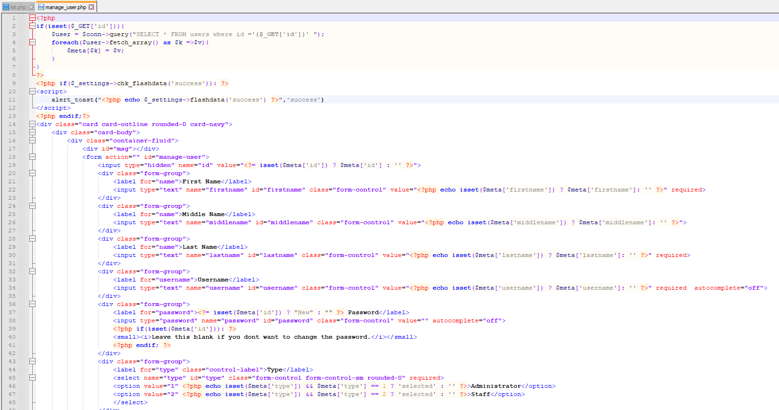Viewport: 779px width, 410px height.
Task: Collapse the script block at line 10
Action: (32, 91)
